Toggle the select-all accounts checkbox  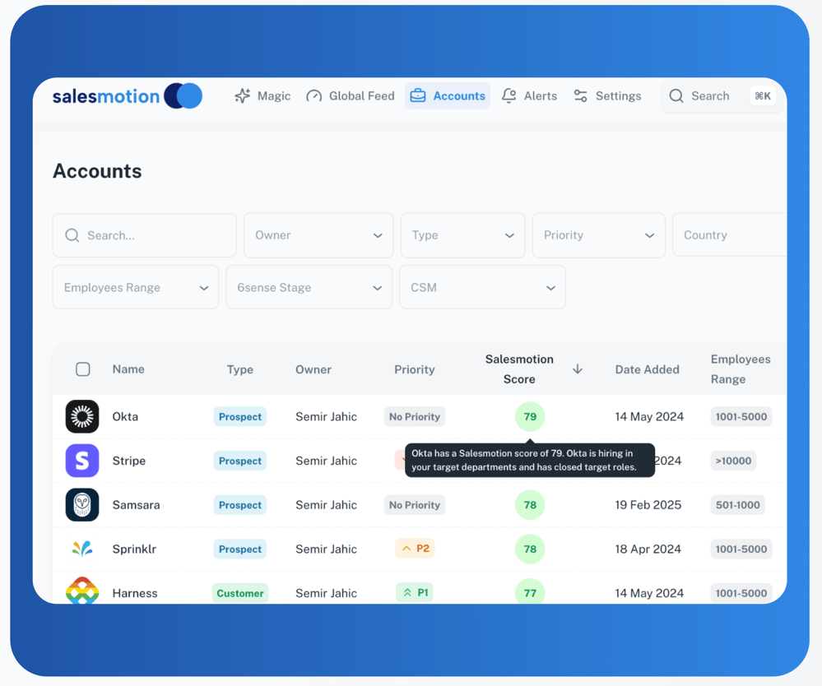(x=83, y=369)
